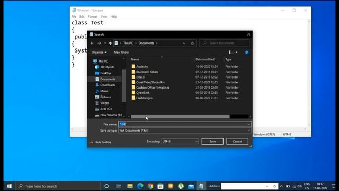Close the Save As dialog
This screenshot has width=339, height=191.
(248, 34)
